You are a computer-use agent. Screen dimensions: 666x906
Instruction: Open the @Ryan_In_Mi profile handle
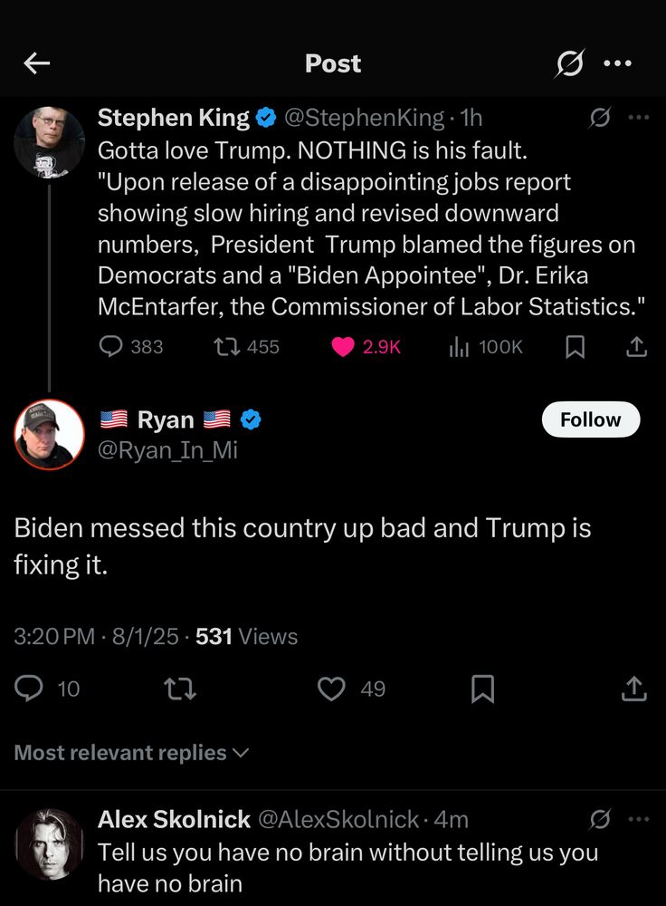(167, 449)
